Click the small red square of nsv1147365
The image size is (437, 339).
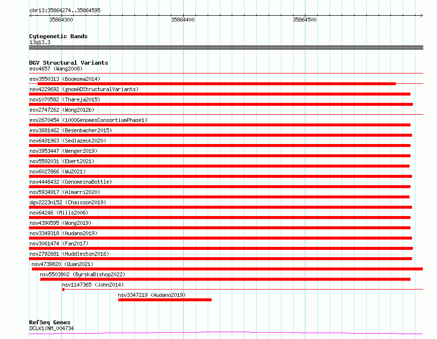coord(63,290)
